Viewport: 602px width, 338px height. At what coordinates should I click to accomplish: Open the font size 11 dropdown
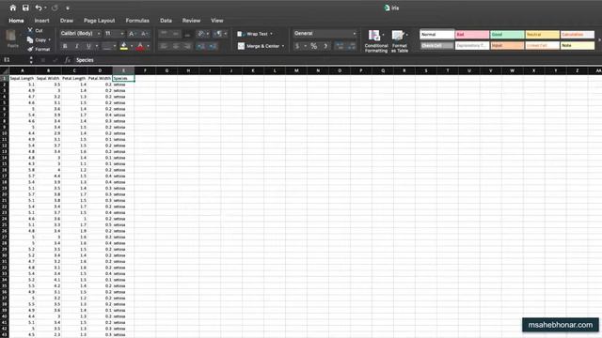pyautogui.click(x=114, y=34)
